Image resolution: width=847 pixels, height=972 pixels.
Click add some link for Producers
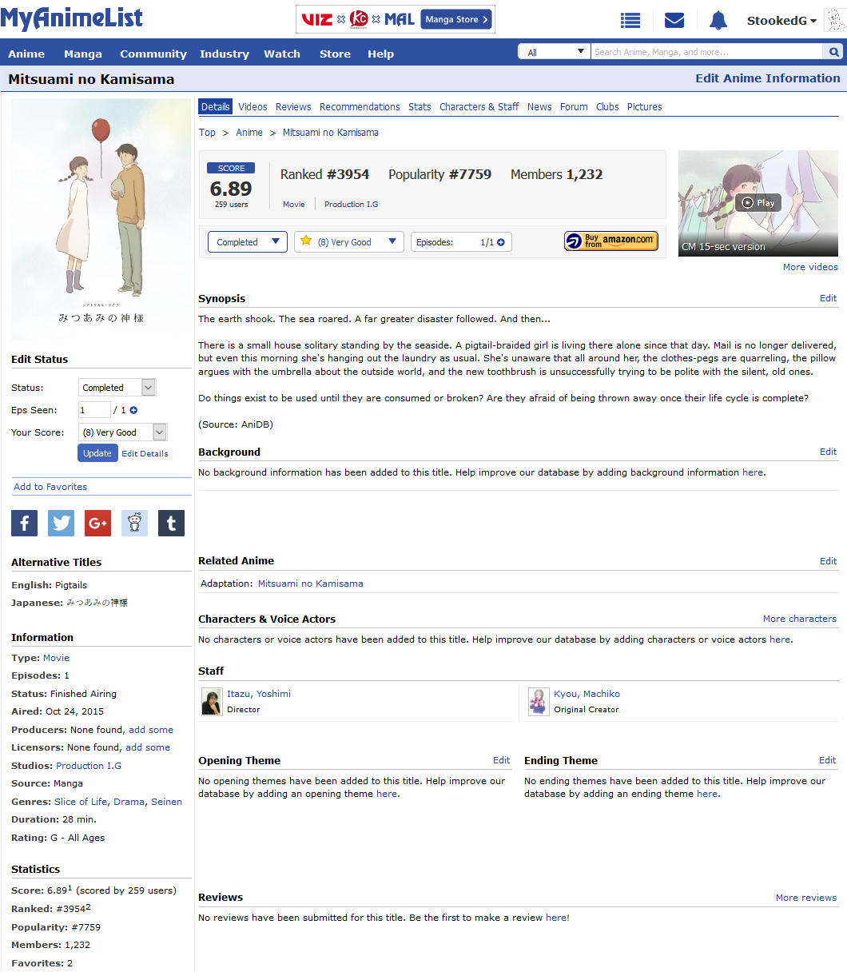click(151, 730)
